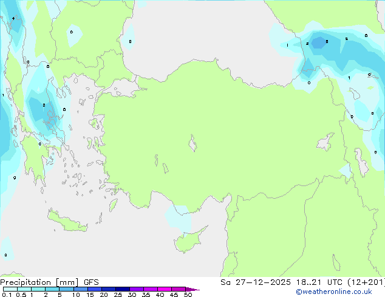Click the '40' legend scale label
The width and height of the screenshot is (385, 297).
[x=160, y=295]
